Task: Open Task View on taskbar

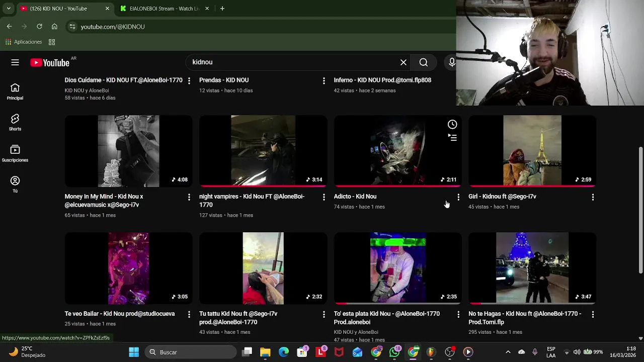Action: point(247,352)
